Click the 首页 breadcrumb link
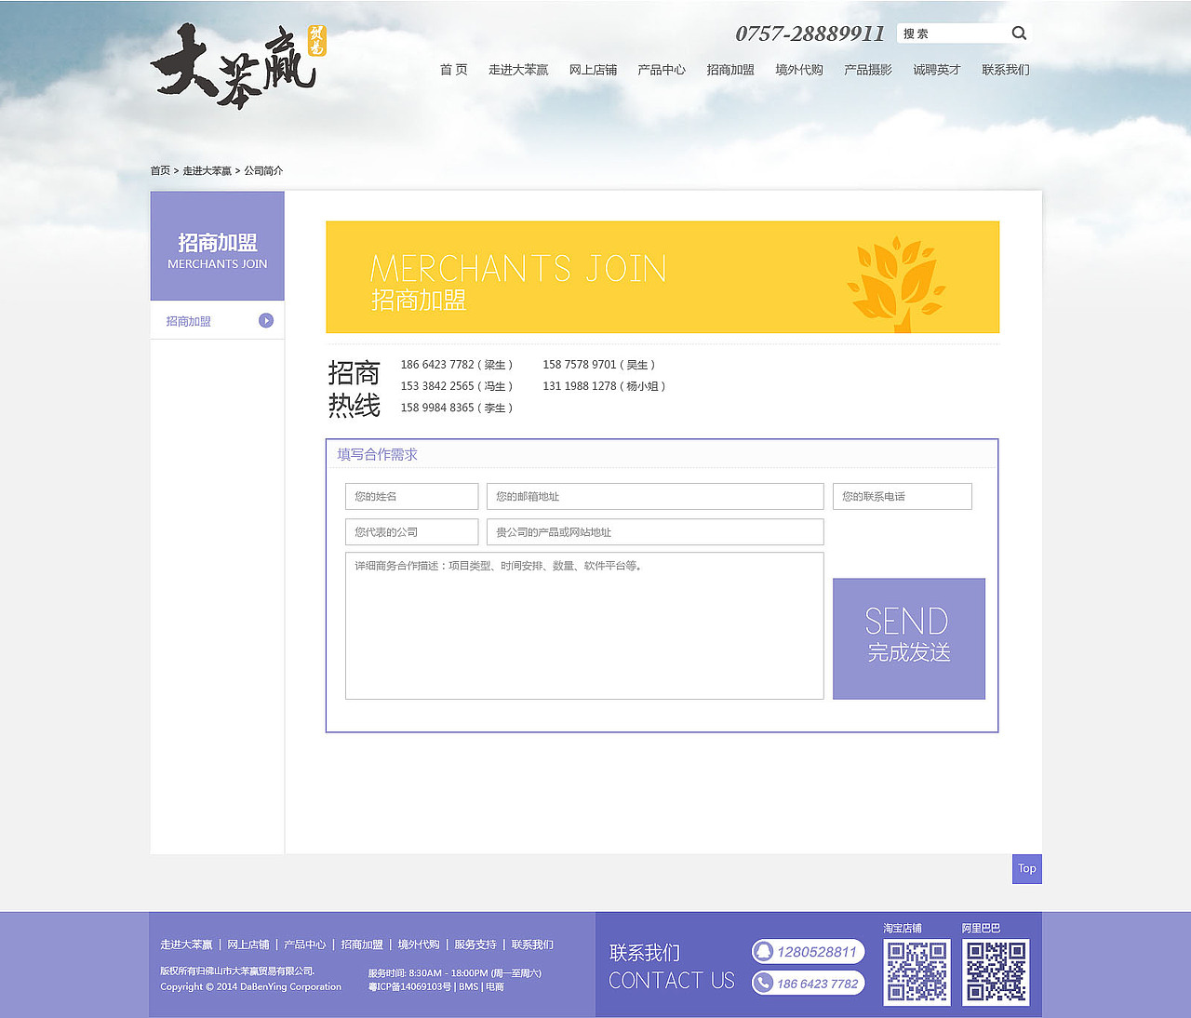The image size is (1191, 1018). [159, 170]
